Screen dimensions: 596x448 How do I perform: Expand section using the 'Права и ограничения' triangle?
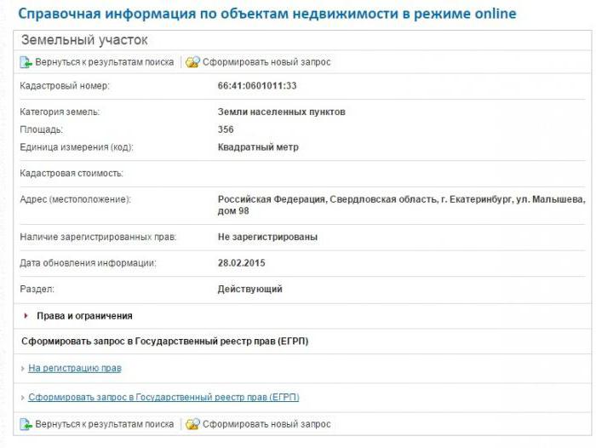tap(26, 316)
